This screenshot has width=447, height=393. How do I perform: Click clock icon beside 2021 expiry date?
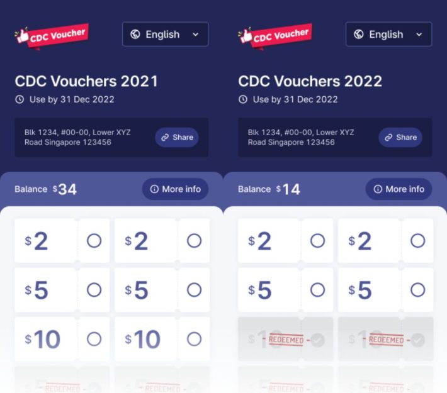pyautogui.click(x=20, y=99)
